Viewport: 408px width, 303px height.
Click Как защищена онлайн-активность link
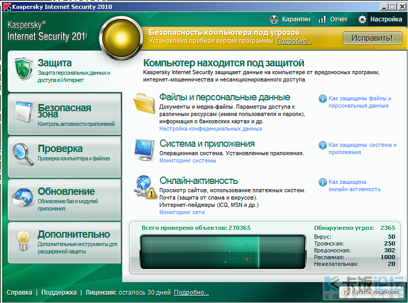(x=354, y=185)
